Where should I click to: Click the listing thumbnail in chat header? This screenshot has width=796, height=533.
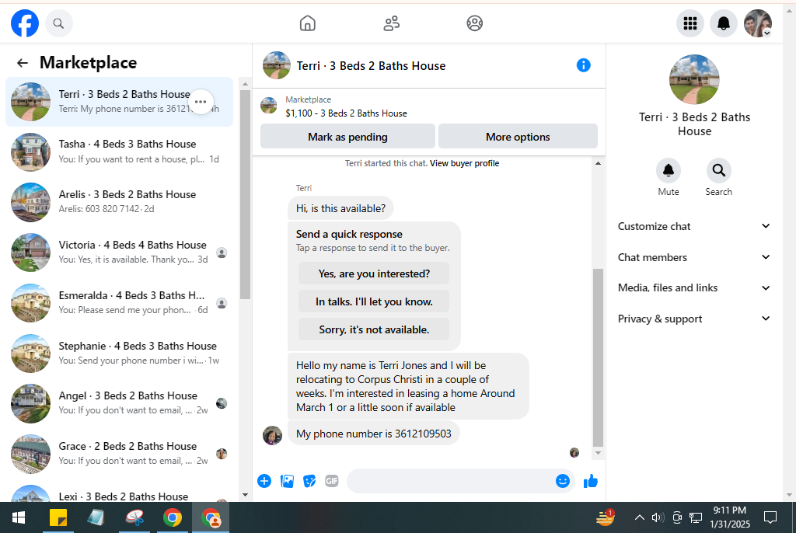[x=277, y=65]
